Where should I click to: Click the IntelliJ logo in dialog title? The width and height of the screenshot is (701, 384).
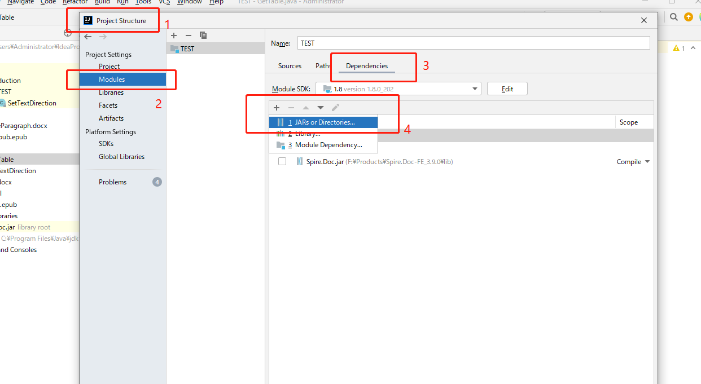[x=88, y=21]
